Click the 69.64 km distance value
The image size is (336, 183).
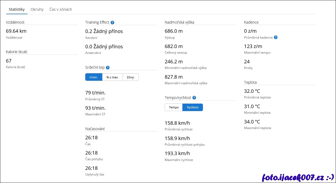click(x=16, y=31)
